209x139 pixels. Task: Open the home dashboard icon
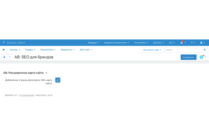(4, 50)
